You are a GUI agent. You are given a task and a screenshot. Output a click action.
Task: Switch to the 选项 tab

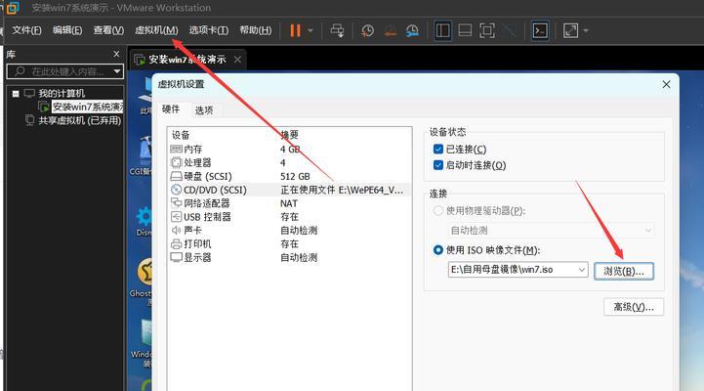204,110
